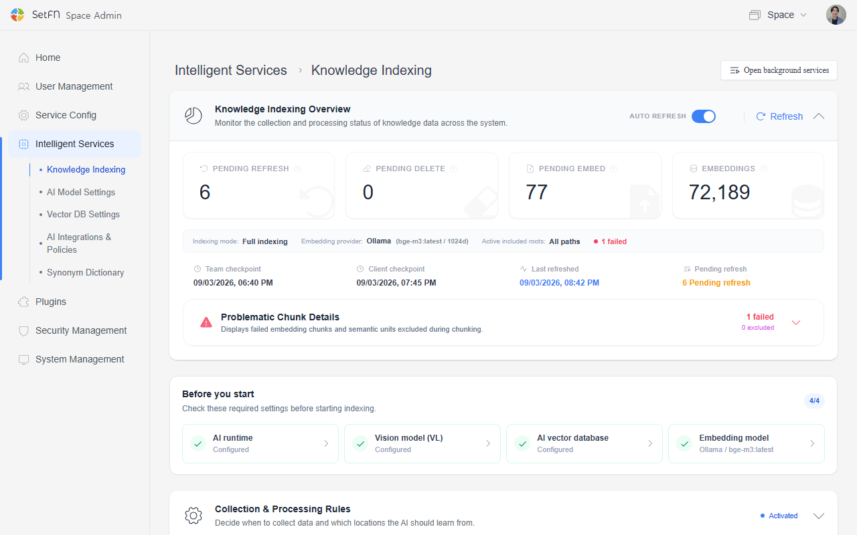Viewport: 857px width, 535px height.
Task: Expand the Problematic Chunk Details section
Action: [796, 322]
